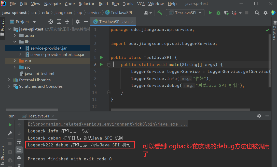Open the File menu
277x167 pixels.
tap(13, 4)
